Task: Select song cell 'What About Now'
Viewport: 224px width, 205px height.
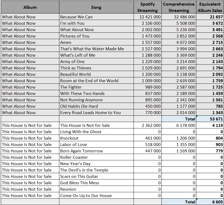Action: pos(96,30)
